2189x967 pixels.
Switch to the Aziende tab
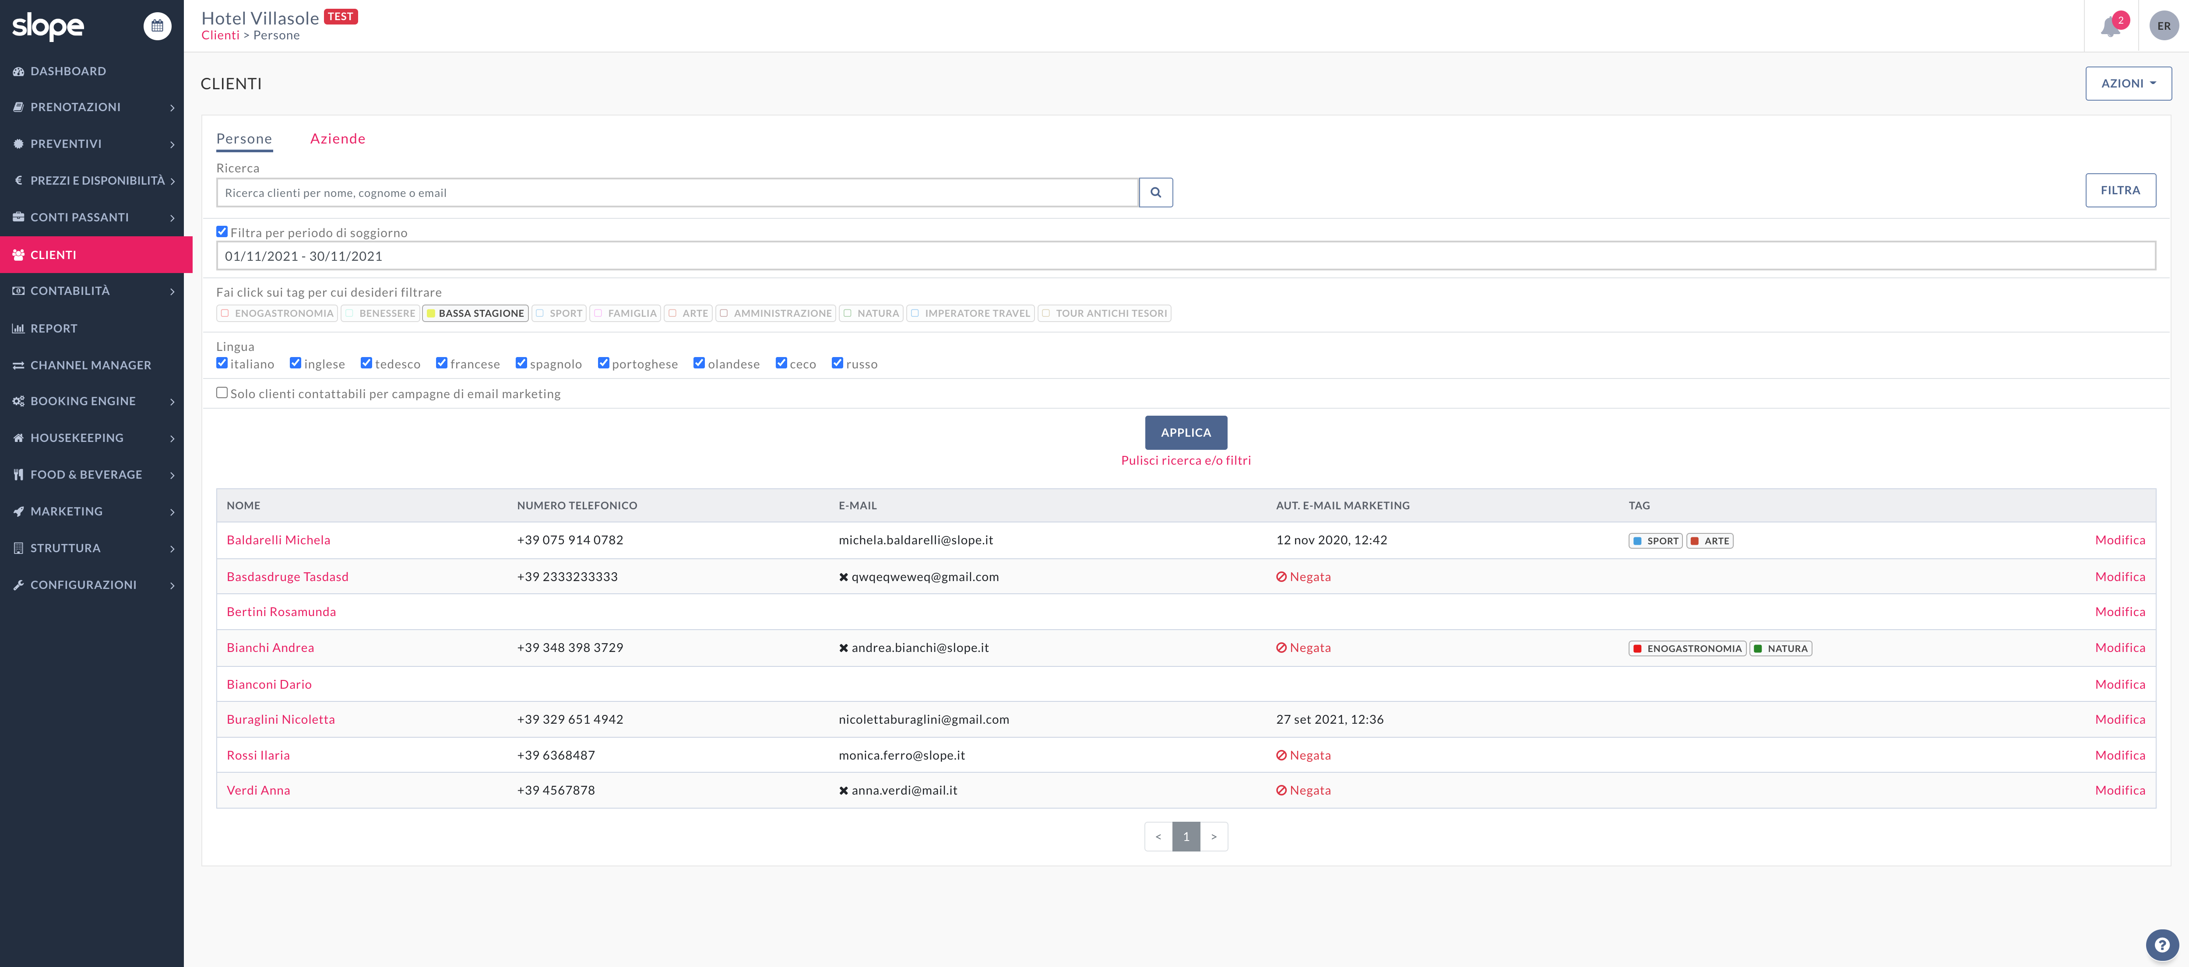click(x=338, y=138)
